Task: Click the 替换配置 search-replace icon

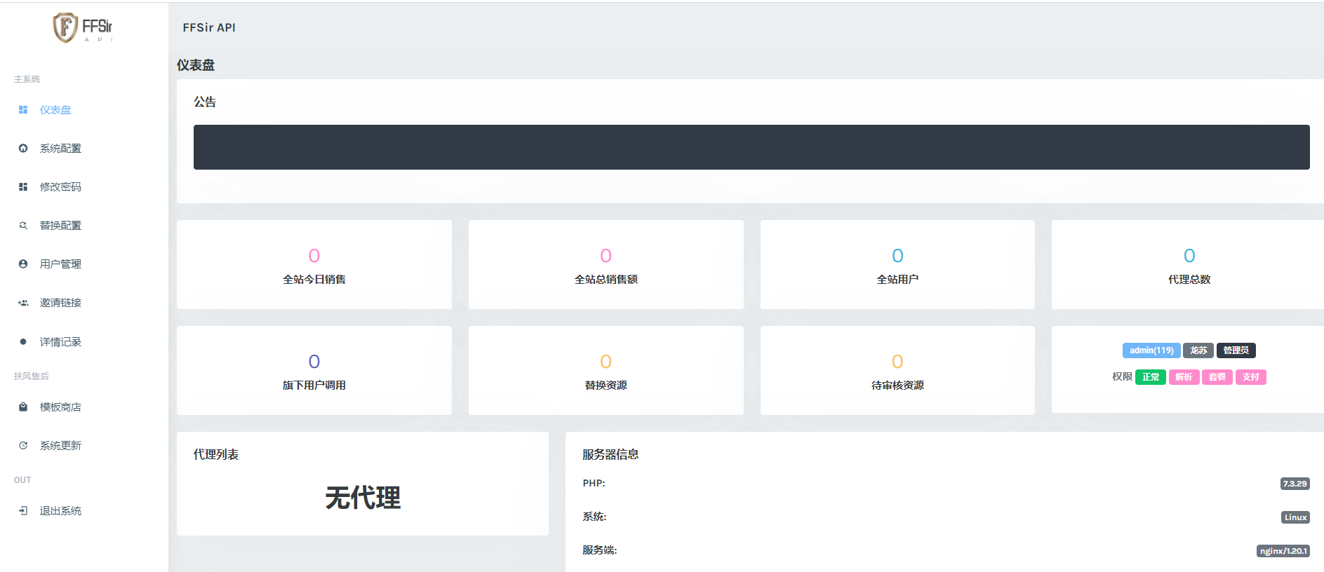Action: (x=23, y=226)
